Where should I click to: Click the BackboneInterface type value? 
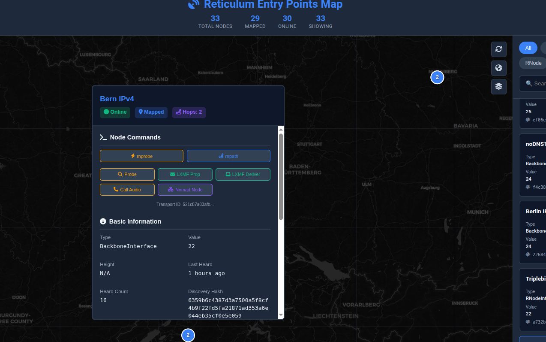128,246
